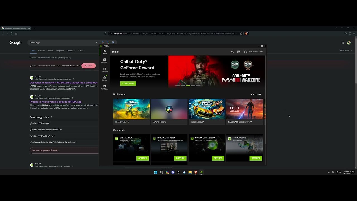Click the bookmark icon beside address bar

click(105, 33)
